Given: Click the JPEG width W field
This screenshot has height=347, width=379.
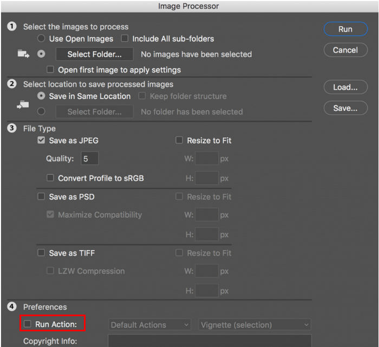Looking at the screenshot, I should coord(207,158).
